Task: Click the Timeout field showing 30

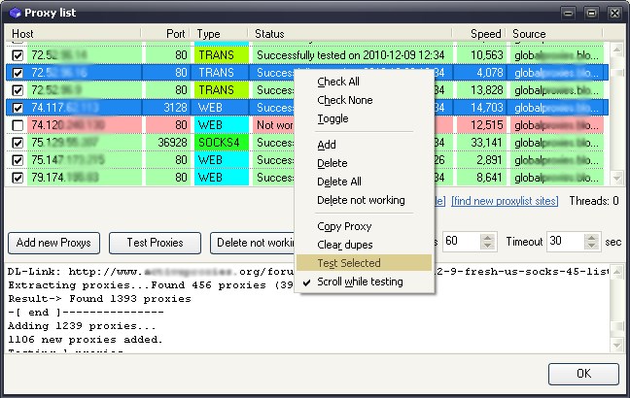Action: (x=565, y=242)
